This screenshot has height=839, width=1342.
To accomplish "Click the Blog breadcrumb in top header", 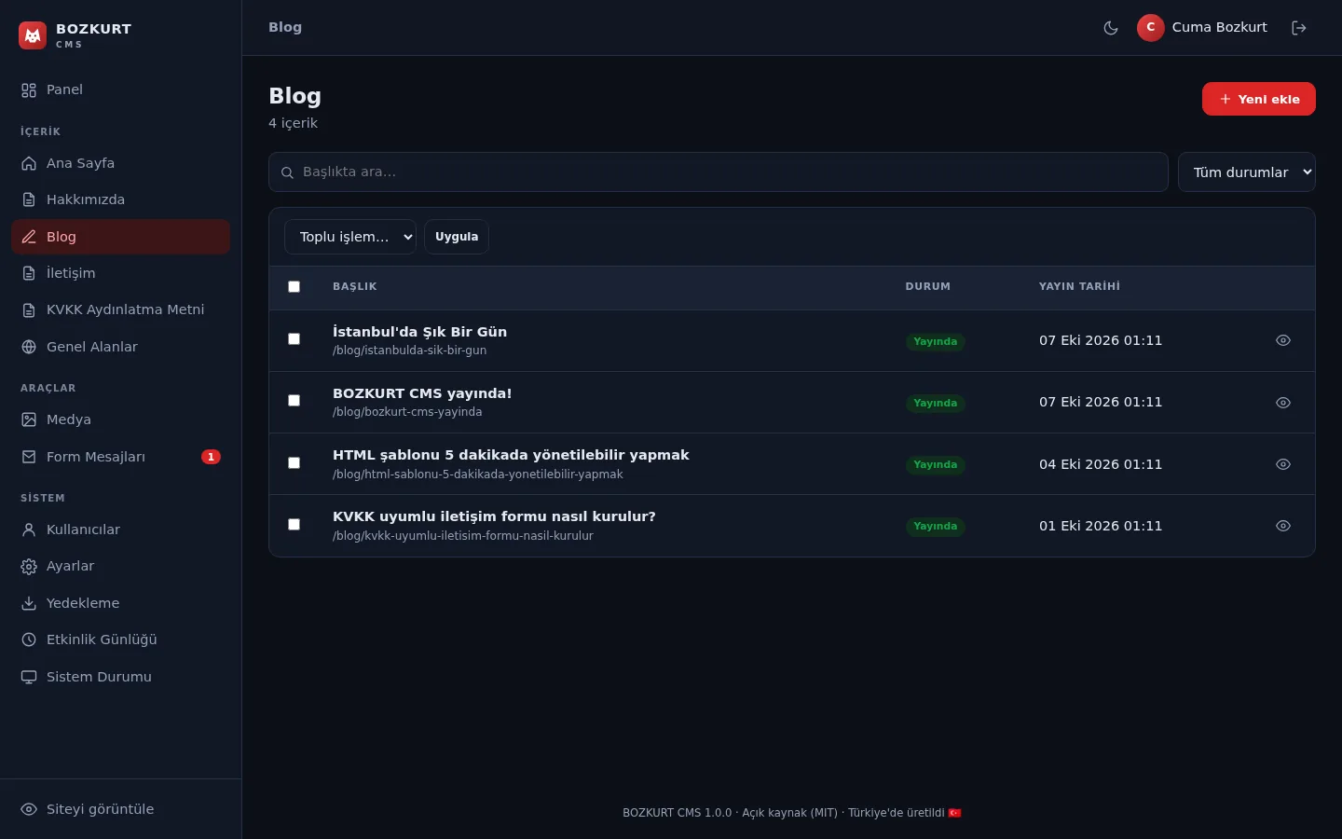I will (x=285, y=28).
